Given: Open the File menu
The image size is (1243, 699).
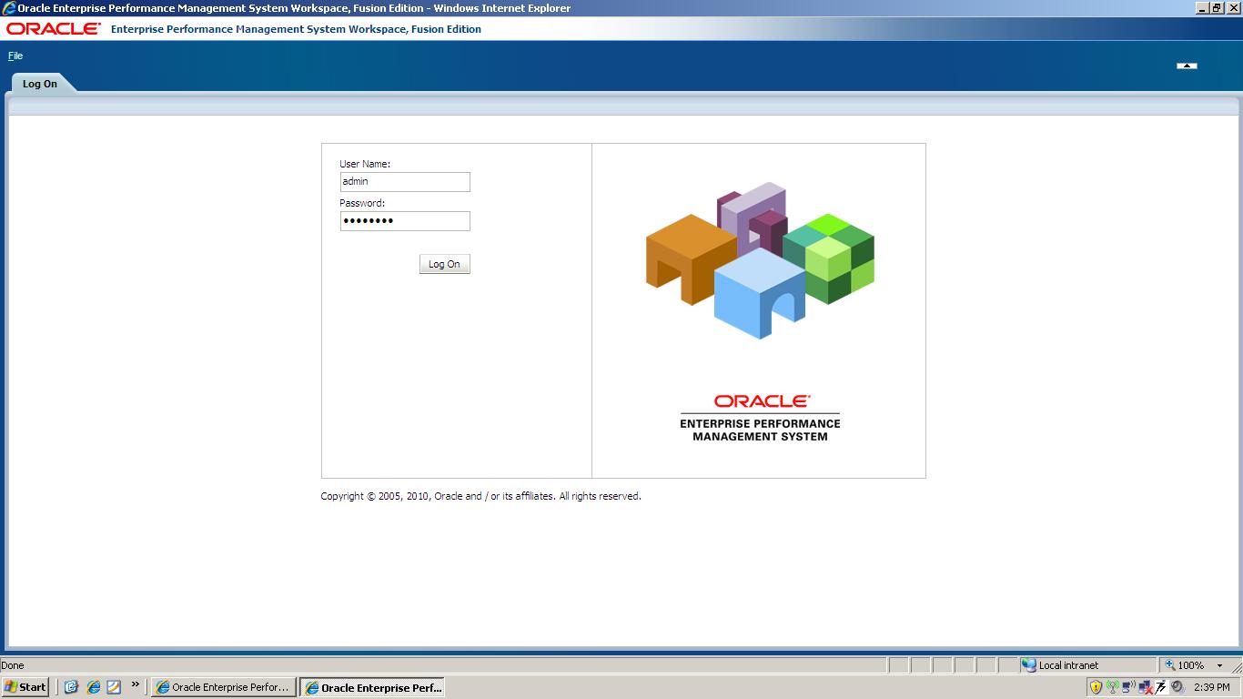Looking at the screenshot, I should click(15, 56).
